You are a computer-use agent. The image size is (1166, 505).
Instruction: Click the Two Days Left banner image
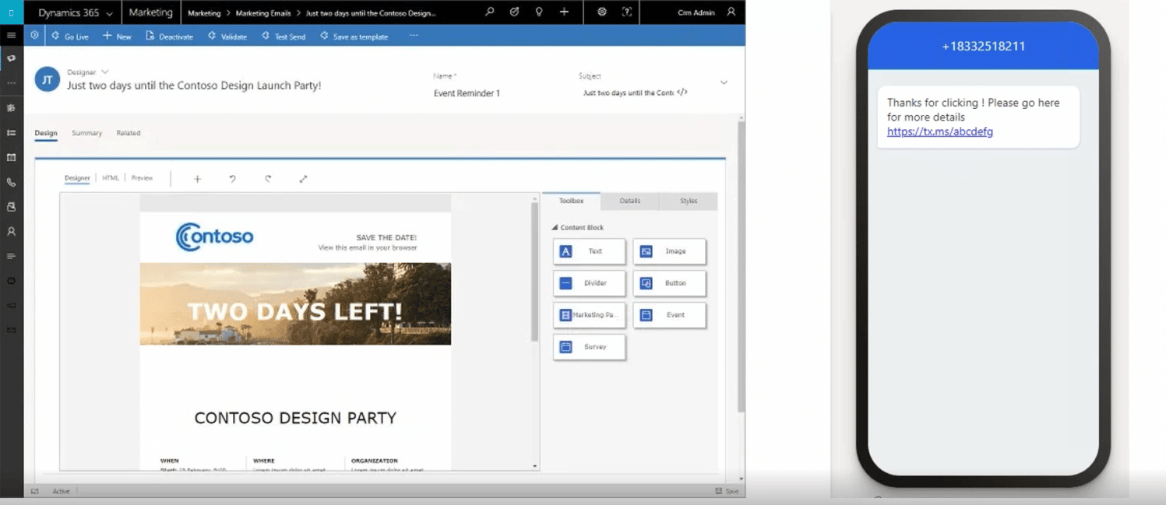click(x=295, y=303)
